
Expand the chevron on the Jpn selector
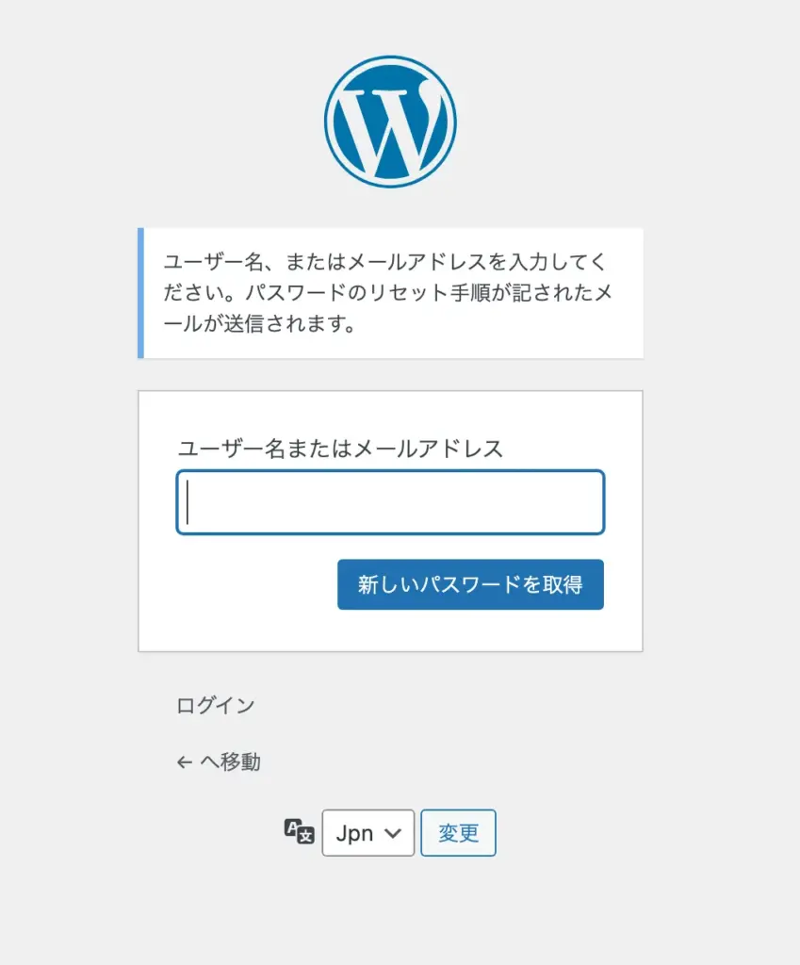point(395,833)
